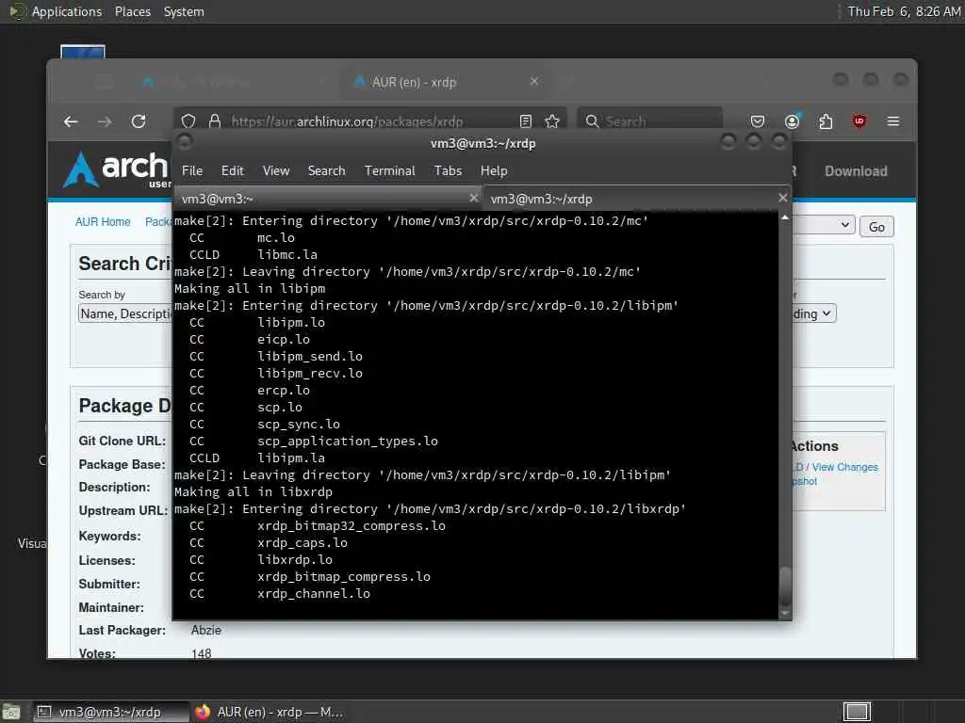Select the AUR (en) - xrdp Firefox taskbar button
The width and height of the screenshot is (965, 723).
click(x=269, y=712)
